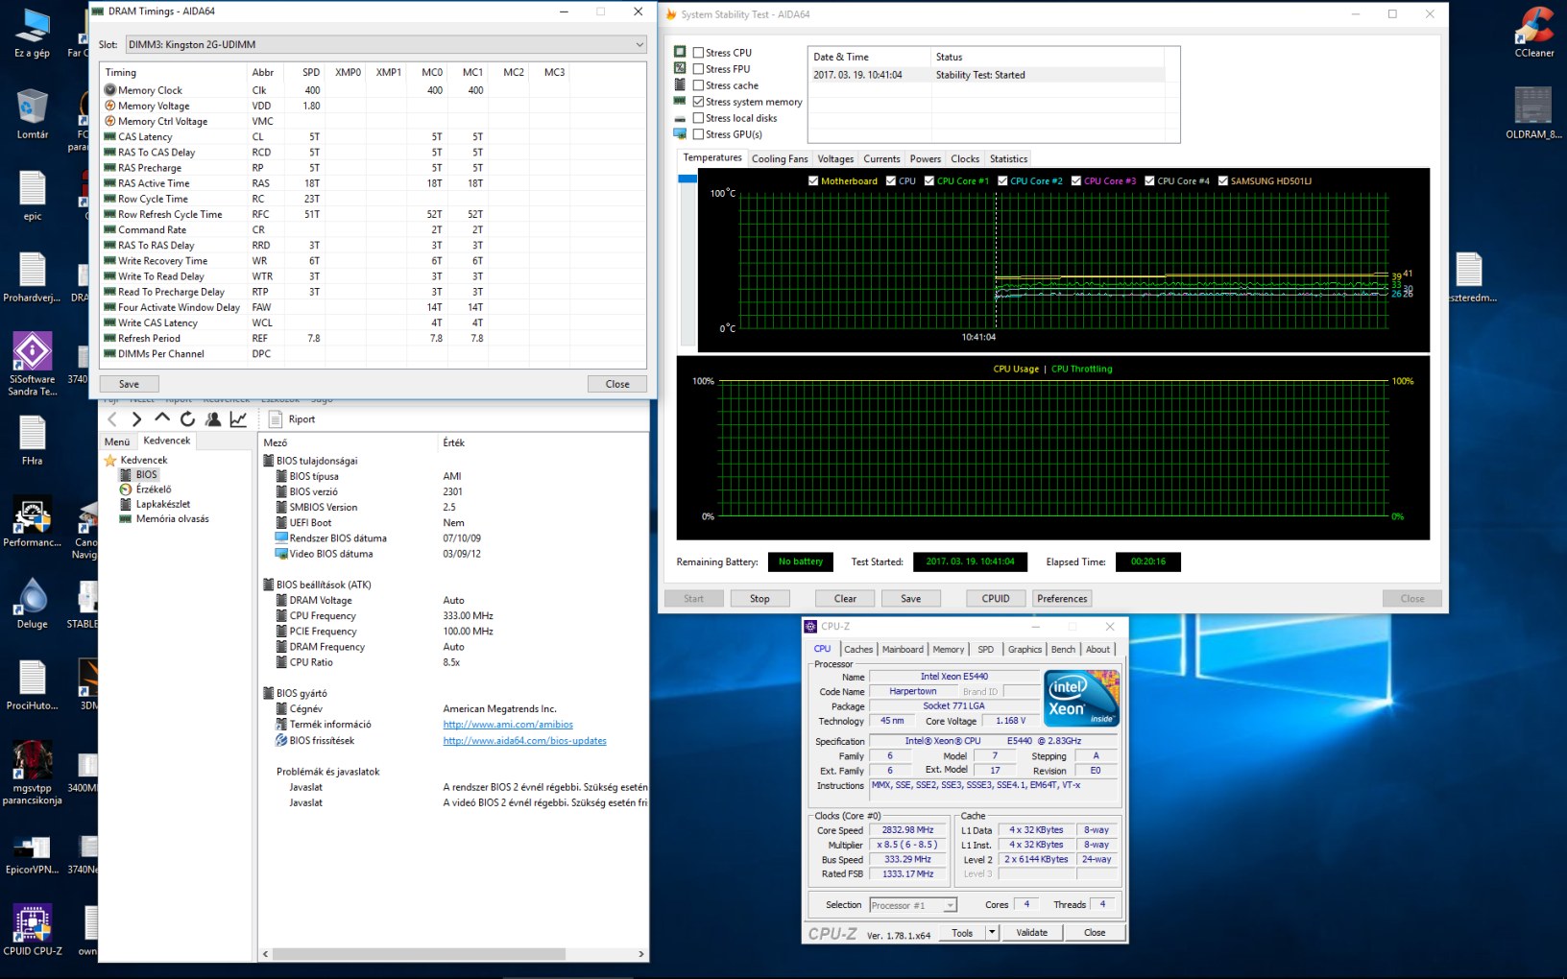Click the back arrow in AIDA64 toolbar
1567x979 pixels.
(112, 418)
